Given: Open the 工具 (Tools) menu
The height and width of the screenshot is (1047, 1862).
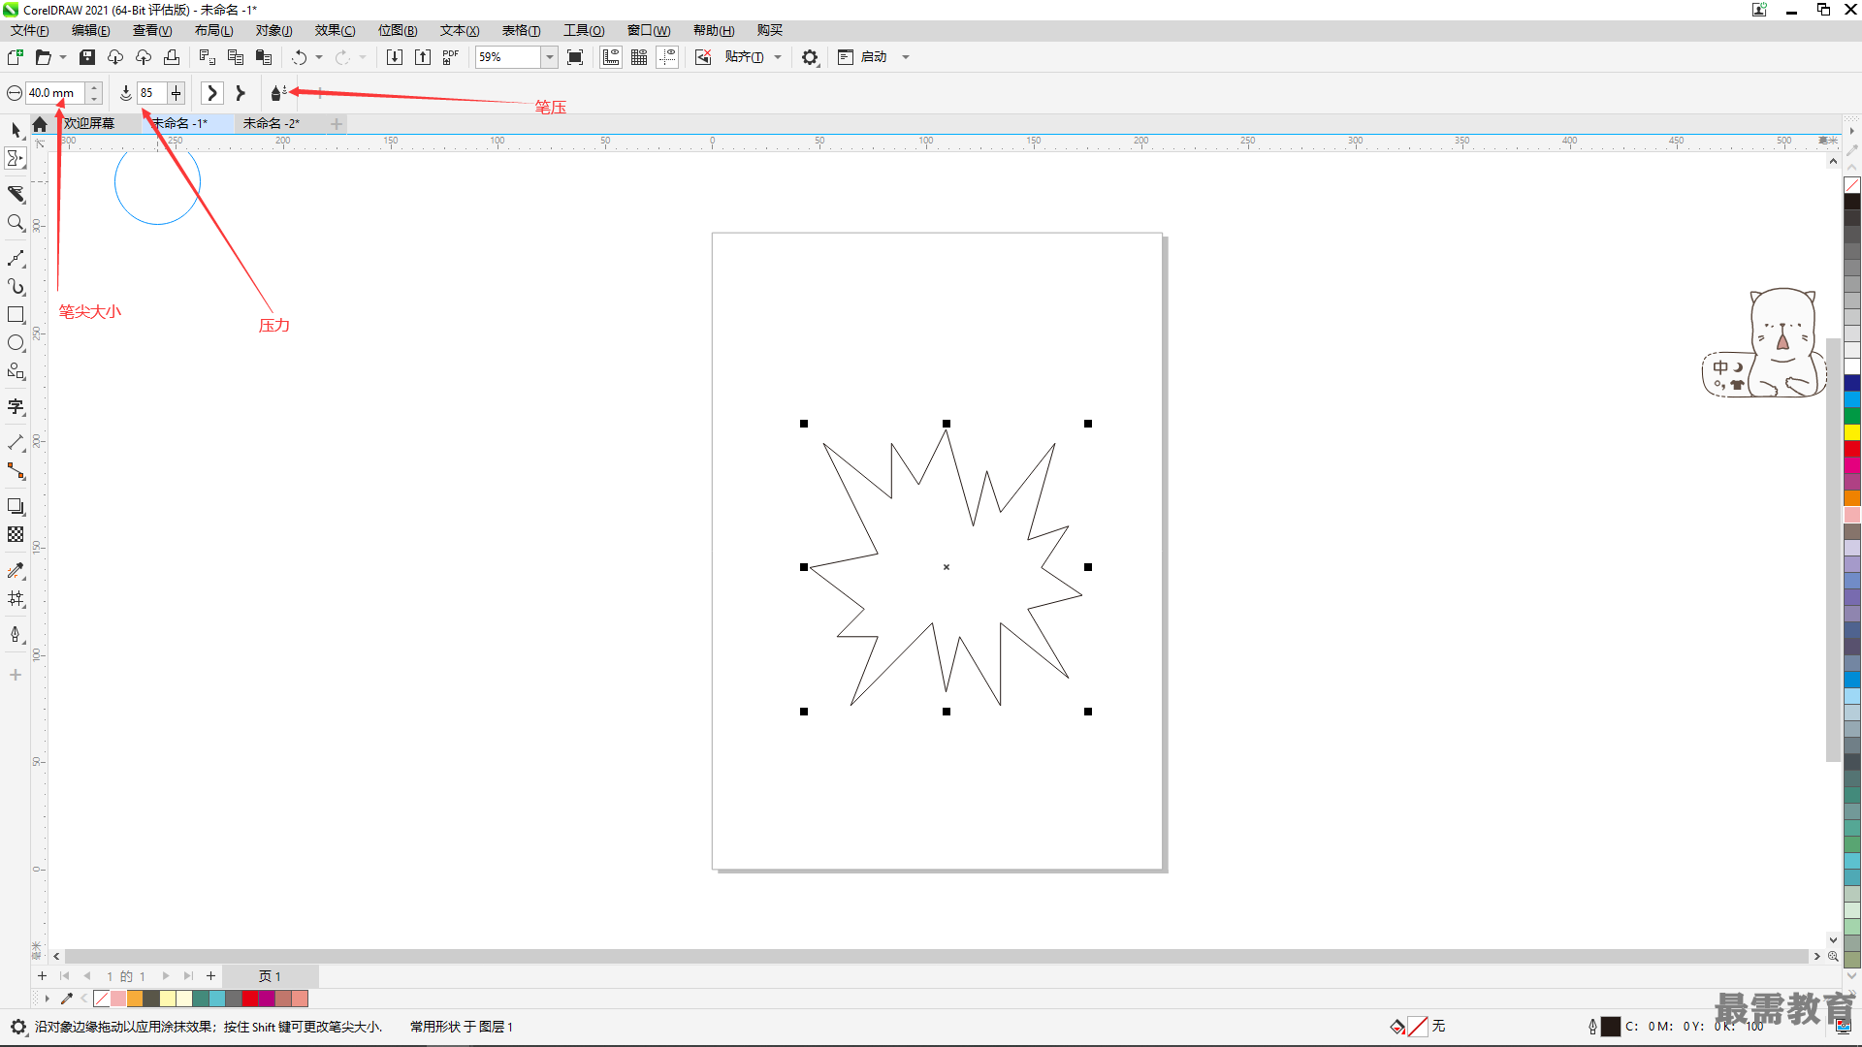Looking at the screenshot, I should (x=584, y=30).
